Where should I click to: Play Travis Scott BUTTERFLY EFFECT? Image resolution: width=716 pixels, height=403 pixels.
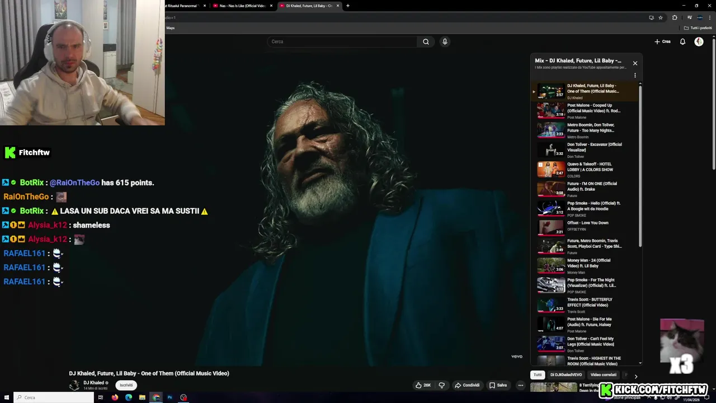coord(583,305)
